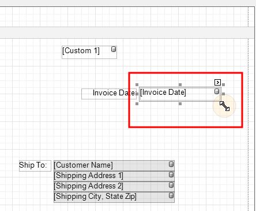Click database icon in Custom 1 field
Viewport: 256px width, 211px height.
point(114,49)
